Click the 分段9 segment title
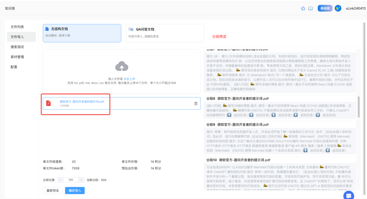The width and height of the screenshot is (367, 199). pos(237,125)
